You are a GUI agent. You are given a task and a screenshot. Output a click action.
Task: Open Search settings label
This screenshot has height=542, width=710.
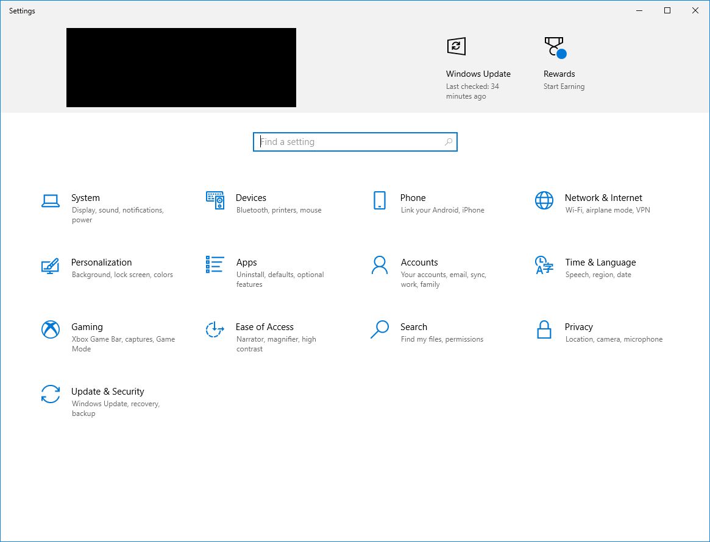point(413,326)
